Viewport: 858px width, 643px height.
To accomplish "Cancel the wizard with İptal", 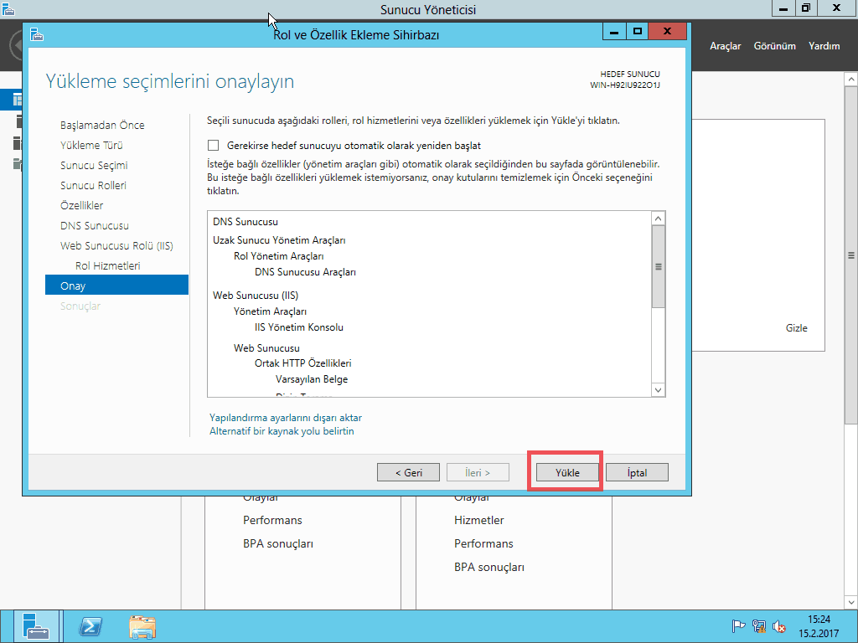I will [x=637, y=472].
